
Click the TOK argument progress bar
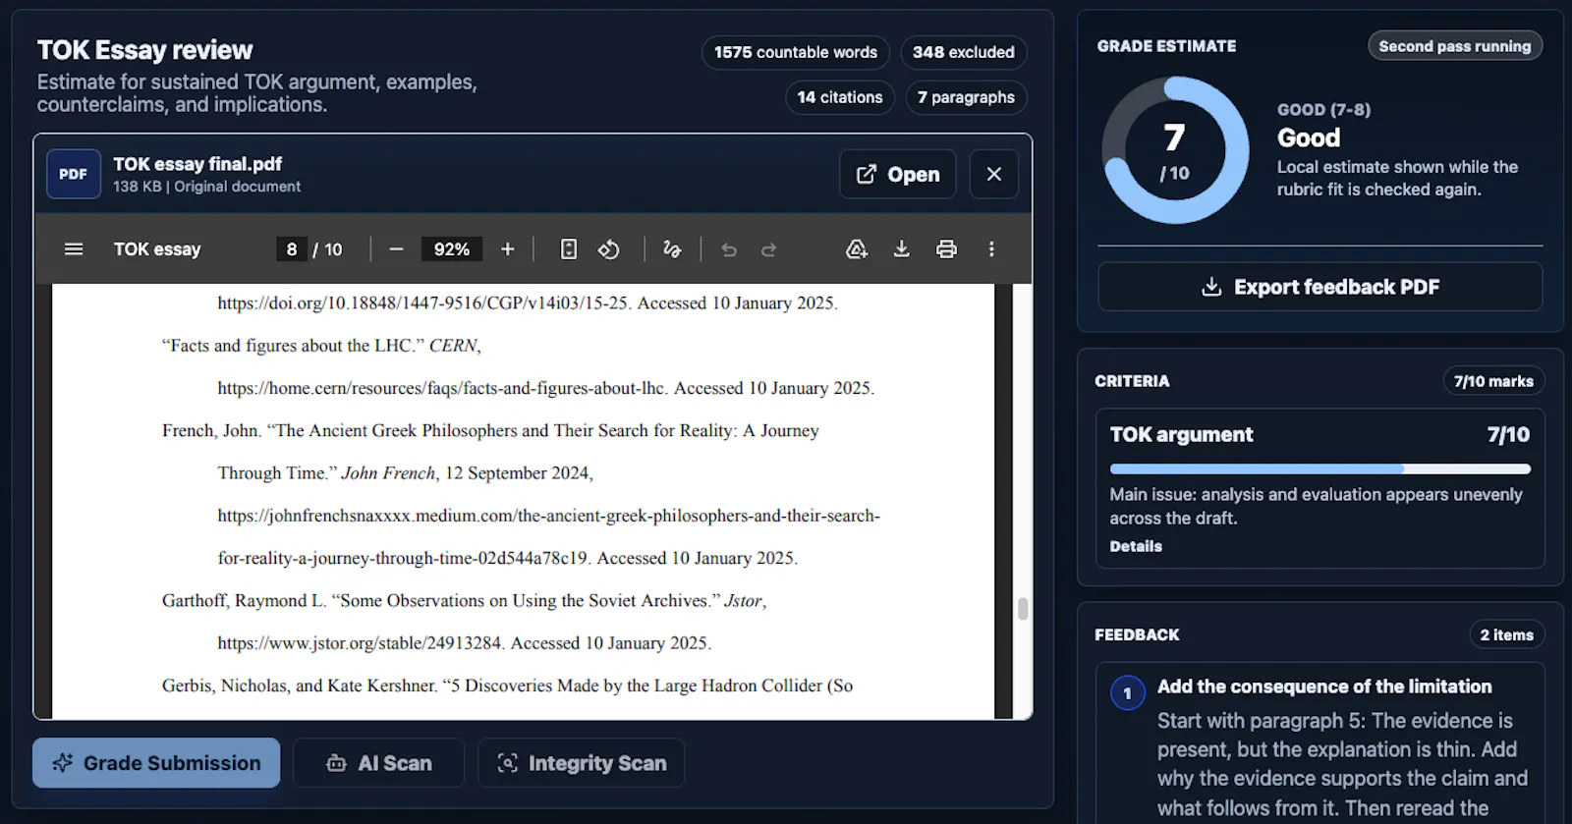[1320, 469]
